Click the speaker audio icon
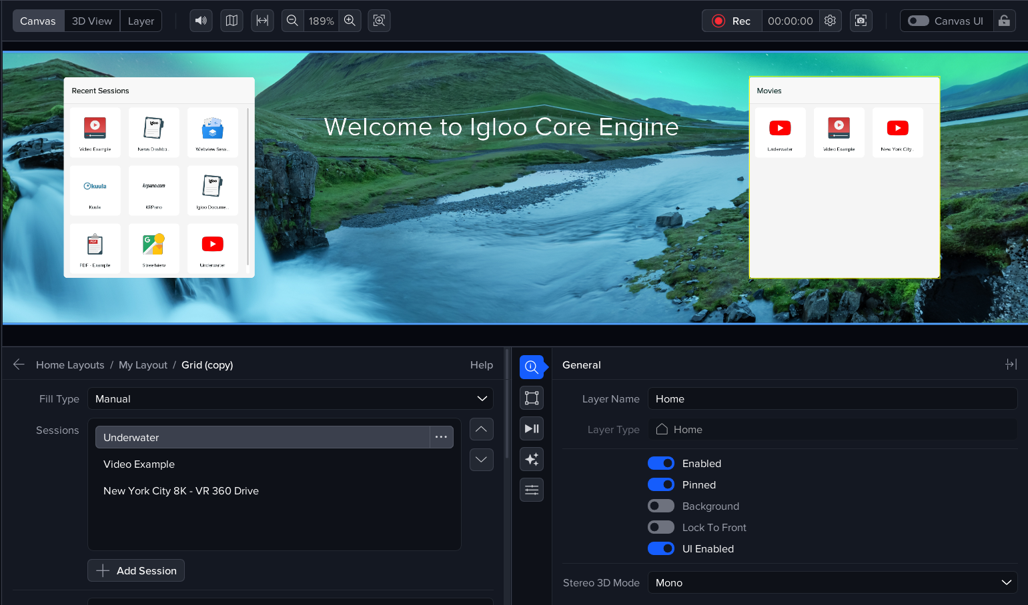 201,21
